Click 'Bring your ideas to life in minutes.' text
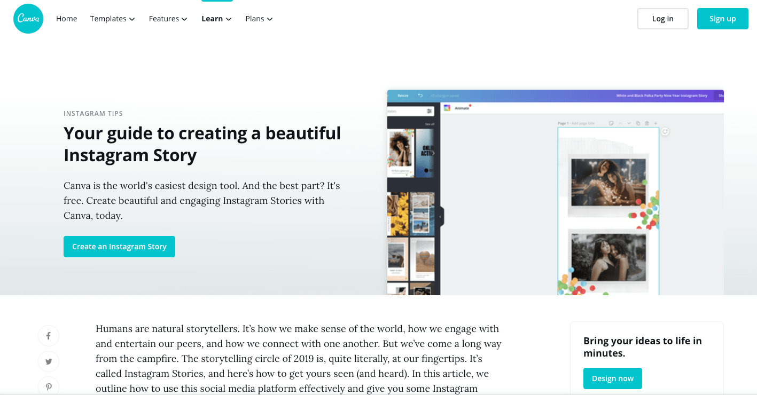This screenshot has height=395, width=757. coord(642,347)
